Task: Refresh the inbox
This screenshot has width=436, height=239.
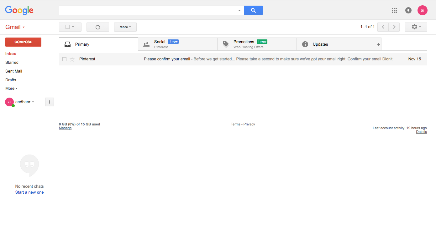Action: click(98, 27)
